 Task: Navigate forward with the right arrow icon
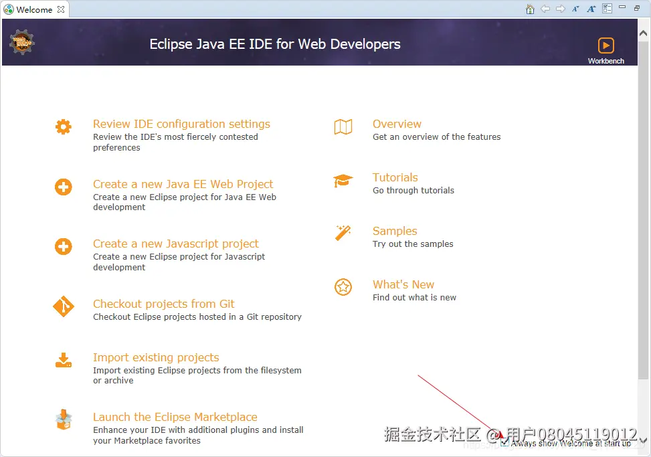[561, 9]
